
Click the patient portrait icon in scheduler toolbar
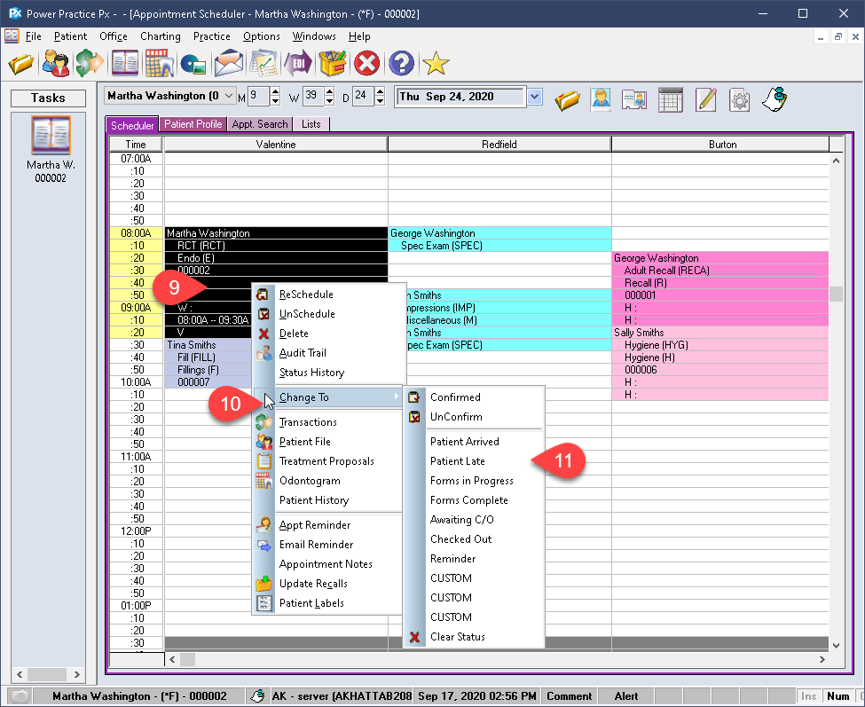(x=601, y=100)
